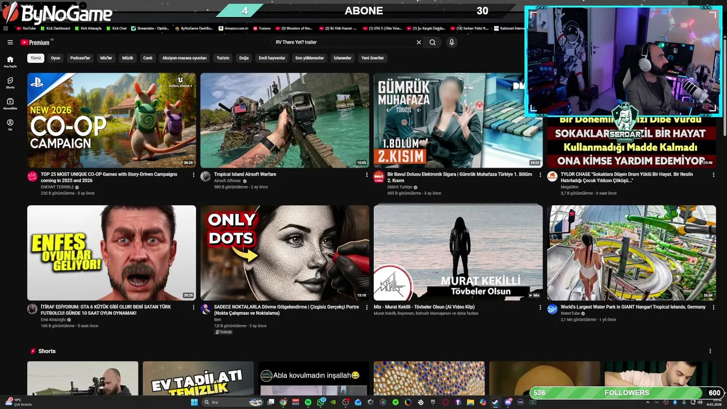Select the Turizm filter chip
The height and width of the screenshot is (409, 727).
click(223, 58)
